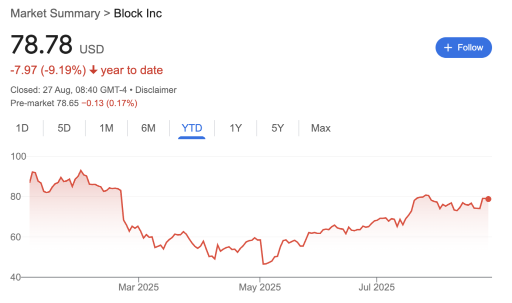
Task: Click the red down arrow icon
Action: pyautogui.click(x=93, y=70)
